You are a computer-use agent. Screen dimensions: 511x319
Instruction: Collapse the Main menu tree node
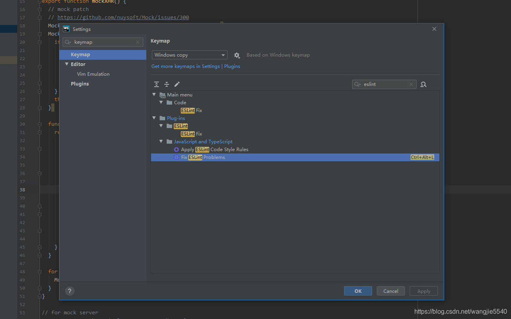[155, 95]
